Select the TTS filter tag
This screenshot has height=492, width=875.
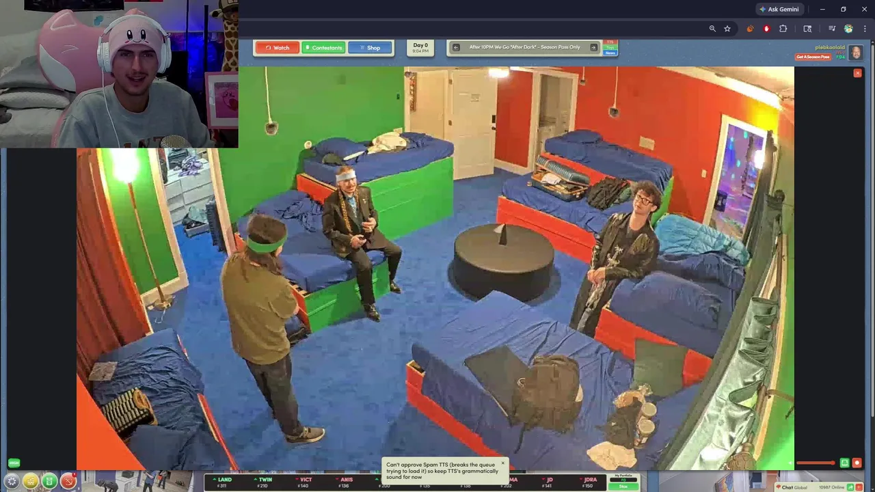coord(610,42)
